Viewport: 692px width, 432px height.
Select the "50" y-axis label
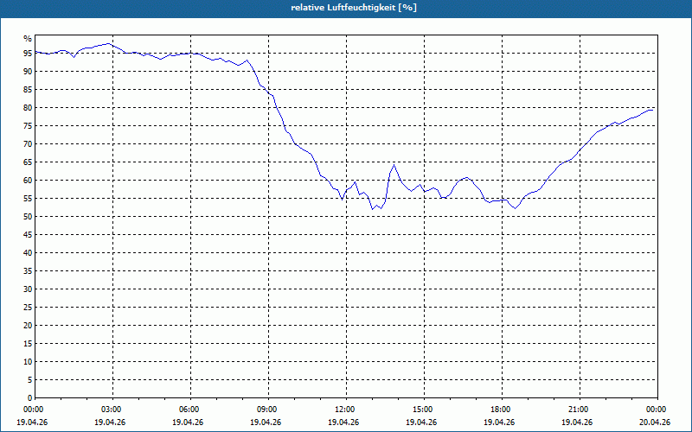coord(28,217)
